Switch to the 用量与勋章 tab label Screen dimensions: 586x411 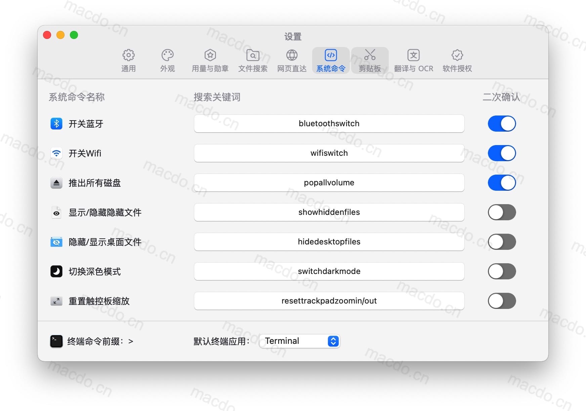(210, 68)
